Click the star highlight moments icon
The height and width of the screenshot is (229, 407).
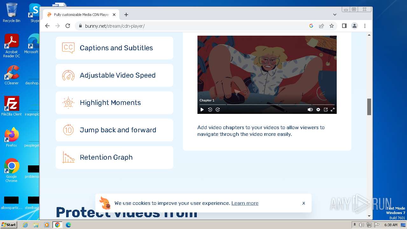(68, 103)
